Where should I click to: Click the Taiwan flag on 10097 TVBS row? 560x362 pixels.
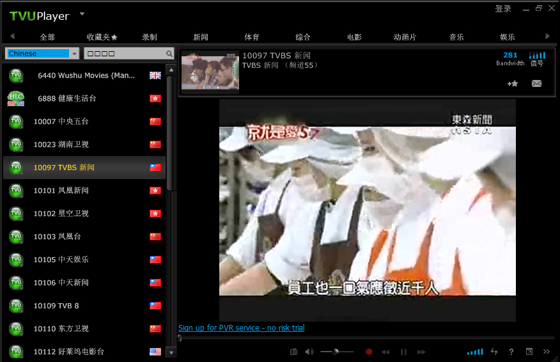[155, 167]
